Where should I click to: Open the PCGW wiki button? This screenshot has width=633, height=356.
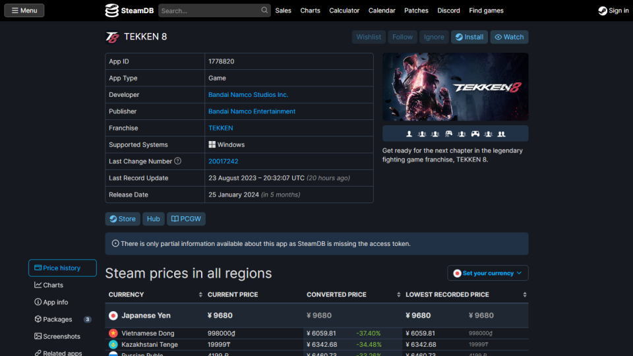coord(186,219)
